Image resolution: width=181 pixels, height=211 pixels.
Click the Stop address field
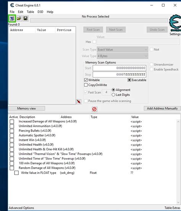120,74
